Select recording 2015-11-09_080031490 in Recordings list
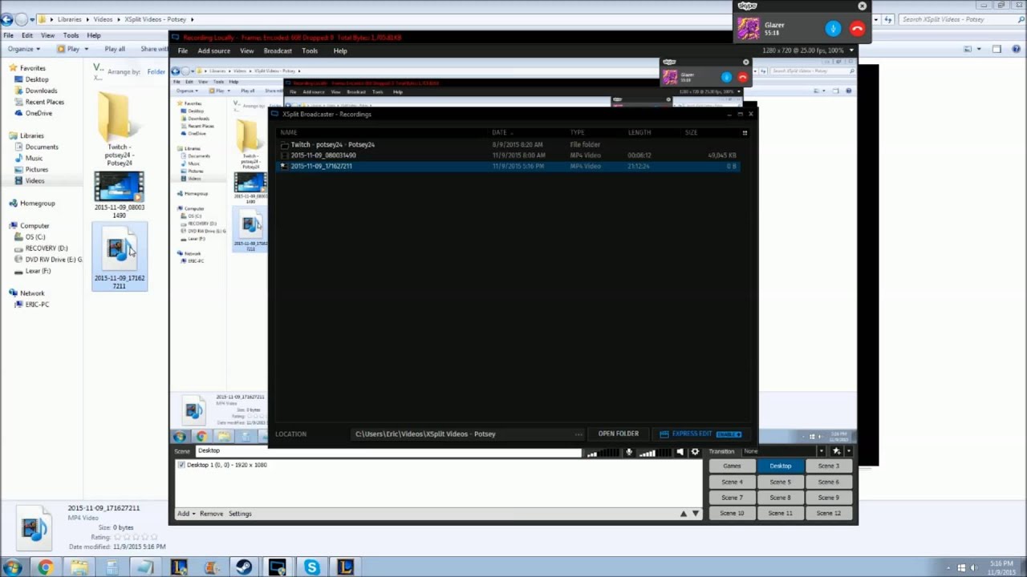1027x577 pixels. pos(507,155)
